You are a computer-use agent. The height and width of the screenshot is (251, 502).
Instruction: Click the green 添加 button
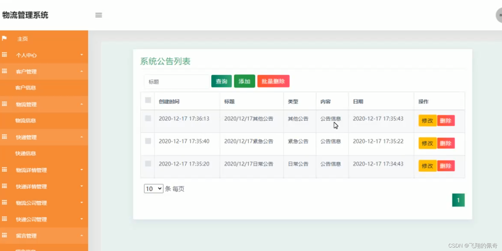point(245,81)
